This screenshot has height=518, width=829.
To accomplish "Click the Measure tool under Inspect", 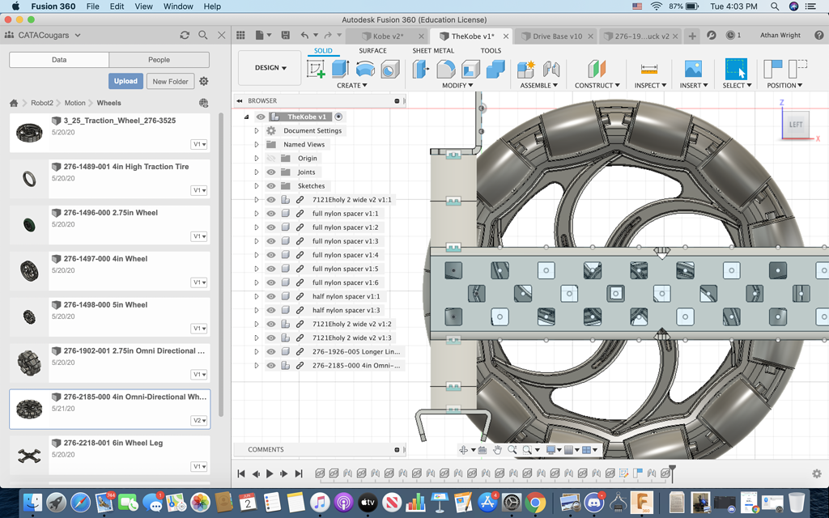I will [x=648, y=70].
